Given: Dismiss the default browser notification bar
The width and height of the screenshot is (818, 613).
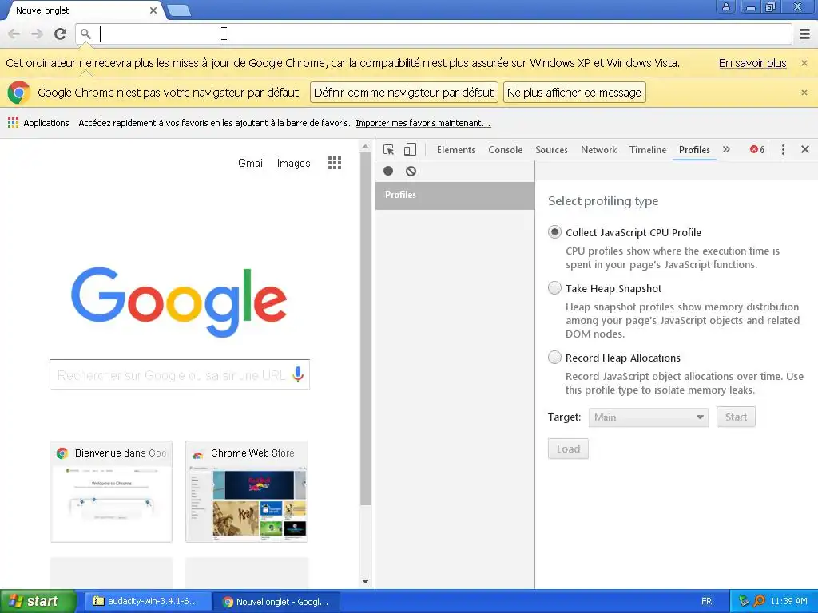Looking at the screenshot, I should pos(804,93).
